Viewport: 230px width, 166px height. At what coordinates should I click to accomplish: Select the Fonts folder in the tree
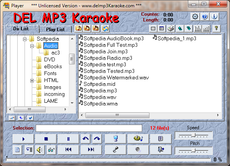[50, 73]
